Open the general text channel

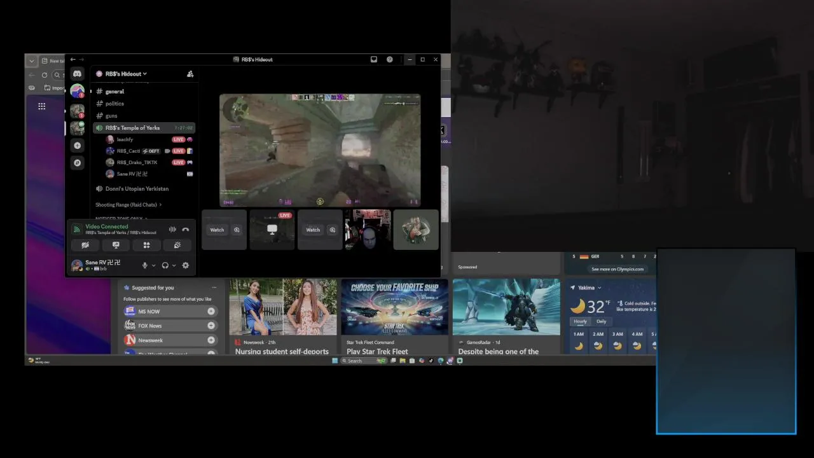144,92
